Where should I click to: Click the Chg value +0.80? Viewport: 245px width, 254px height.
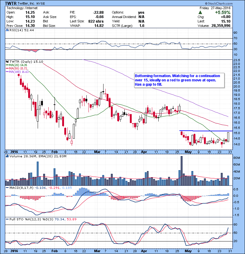(225, 17)
